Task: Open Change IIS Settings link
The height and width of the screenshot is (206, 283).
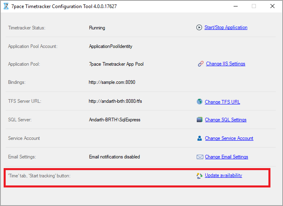Action: [x=226, y=64]
